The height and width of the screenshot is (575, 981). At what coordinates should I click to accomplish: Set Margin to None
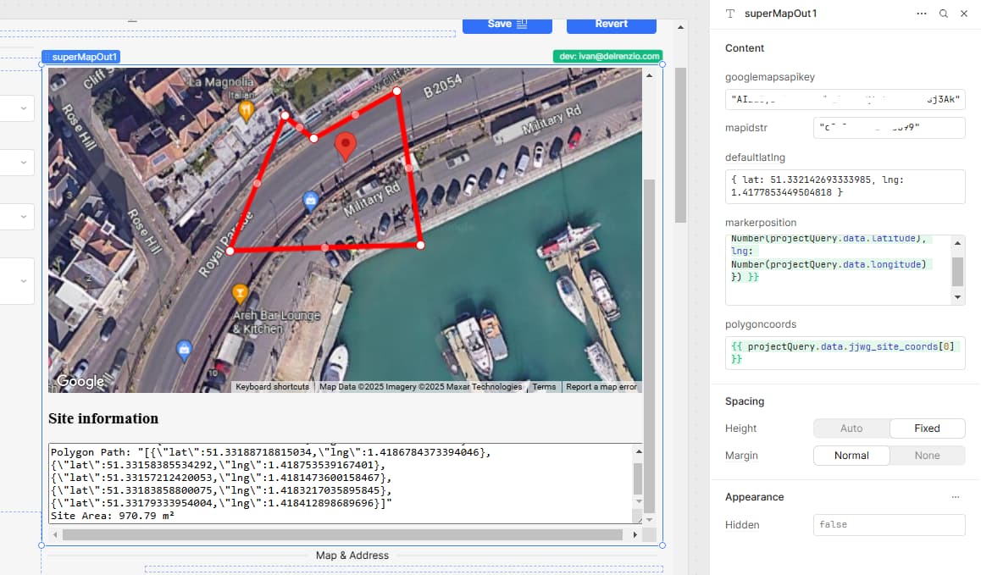927,456
